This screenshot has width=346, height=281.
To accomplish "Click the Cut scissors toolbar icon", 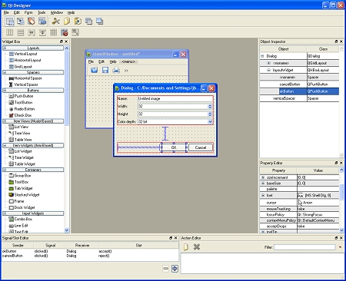I will (x=55, y=21).
